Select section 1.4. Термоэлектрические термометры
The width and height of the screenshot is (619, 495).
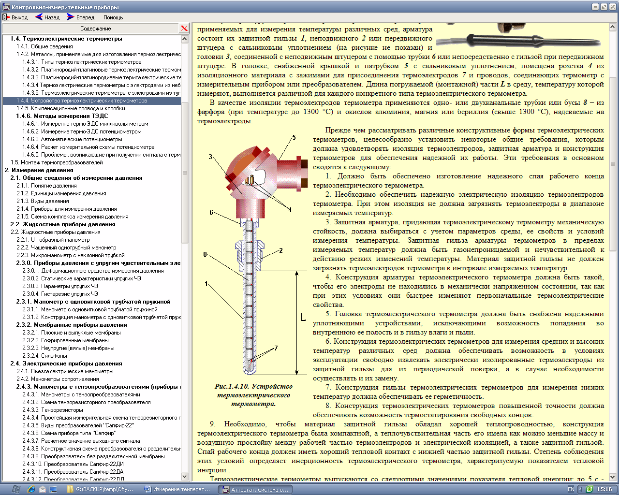coord(66,39)
